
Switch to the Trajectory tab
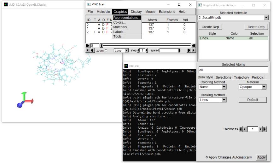(241, 77)
